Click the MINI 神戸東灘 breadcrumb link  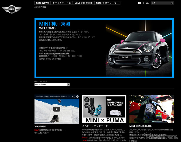(x=40, y=7)
